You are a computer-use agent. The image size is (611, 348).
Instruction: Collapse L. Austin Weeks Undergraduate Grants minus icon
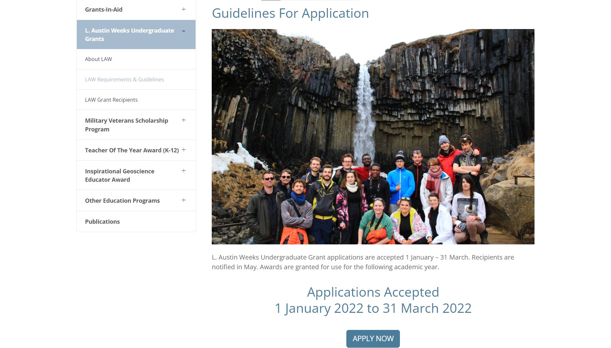[x=183, y=31]
